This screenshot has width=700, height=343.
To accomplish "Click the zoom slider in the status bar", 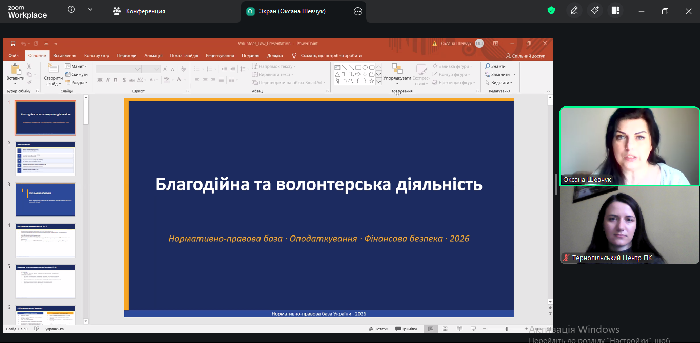I will point(506,329).
